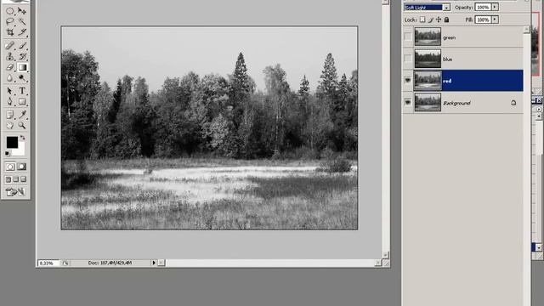
Task: Jump to ImageReady button in toolbox
Action: [x=15, y=191]
